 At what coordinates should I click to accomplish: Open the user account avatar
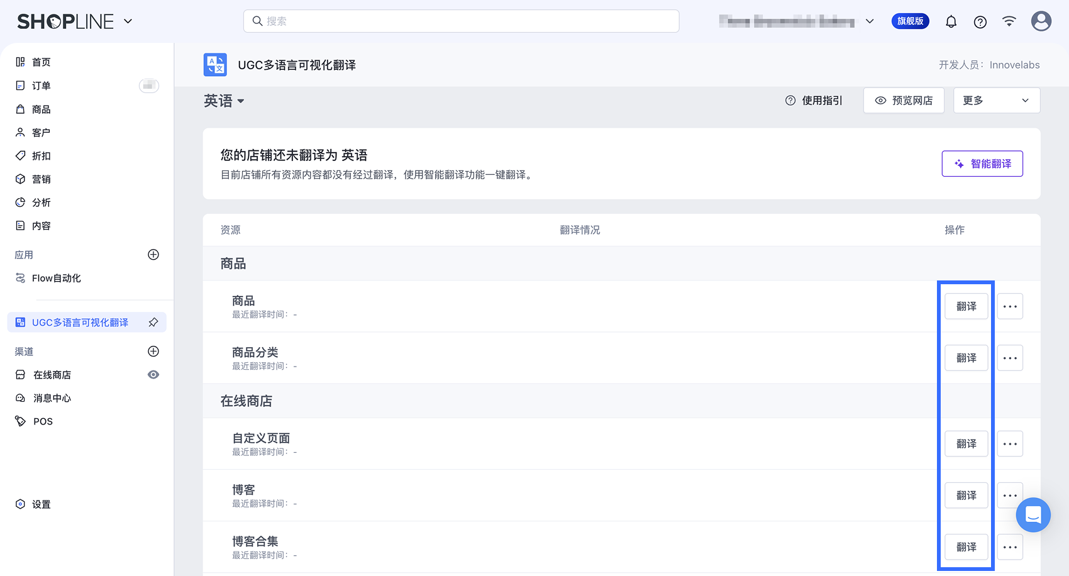point(1041,21)
